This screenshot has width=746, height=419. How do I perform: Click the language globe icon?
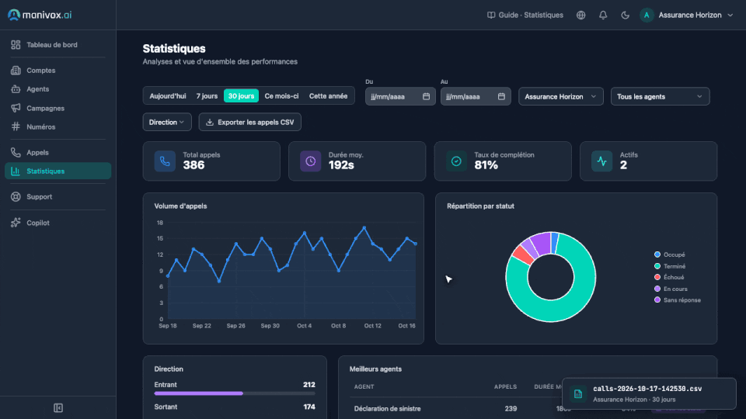point(581,16)
